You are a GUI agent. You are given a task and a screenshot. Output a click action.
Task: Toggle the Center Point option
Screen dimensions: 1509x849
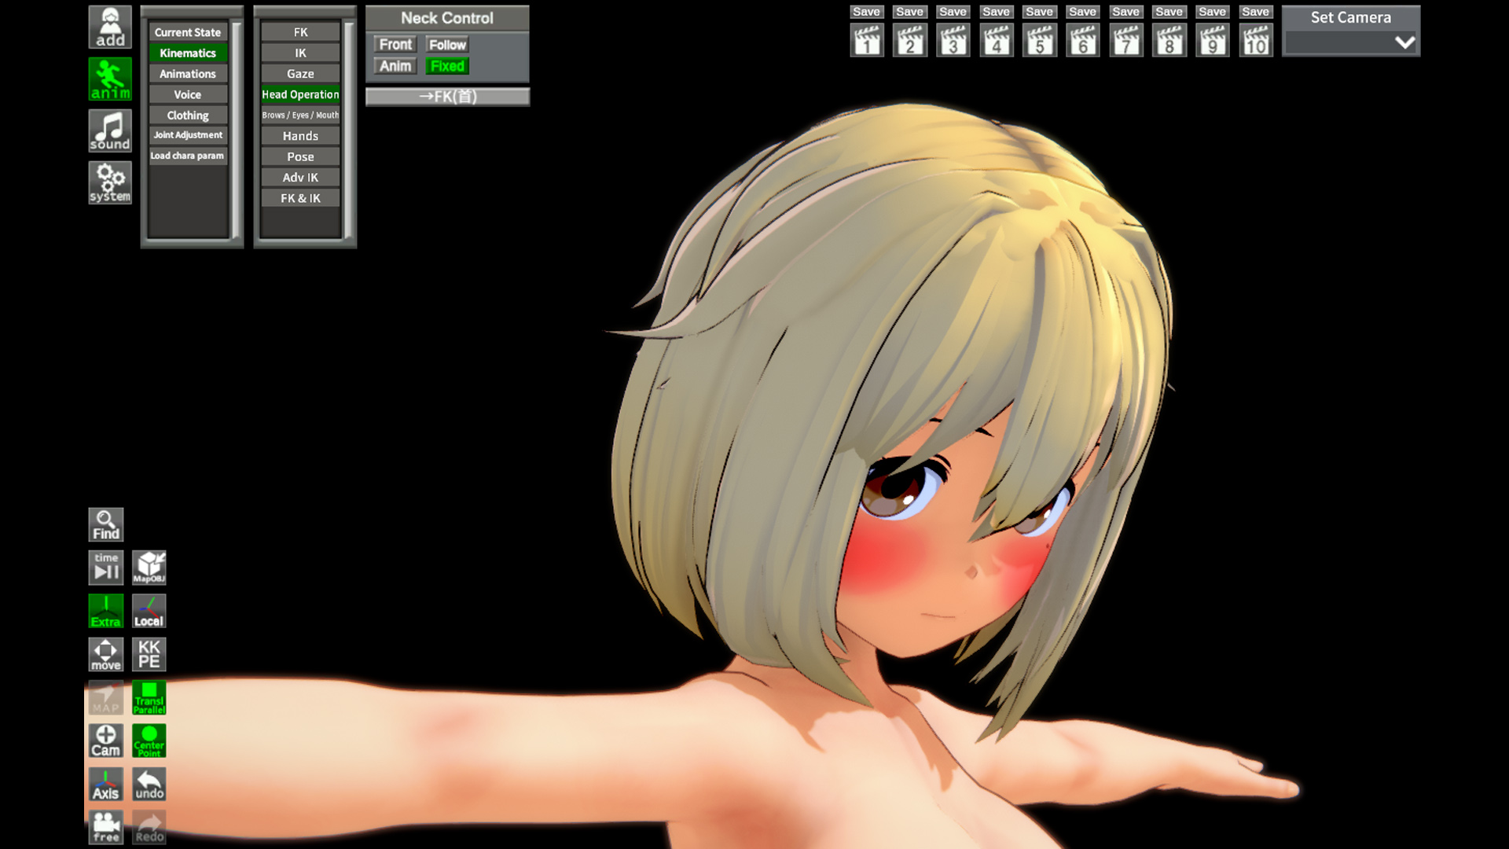(149, 741)
